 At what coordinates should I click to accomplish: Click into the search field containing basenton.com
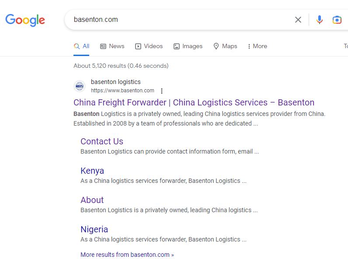[x=180, y=20]
